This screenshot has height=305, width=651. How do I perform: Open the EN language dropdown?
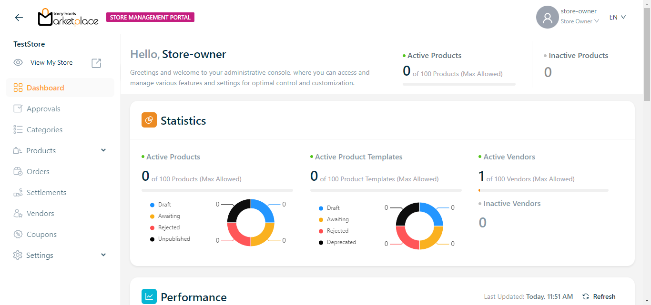(x=617, y=17)
